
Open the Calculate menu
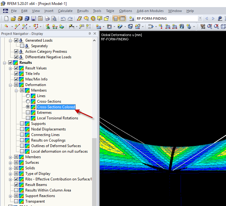click(x=65, y=11)
